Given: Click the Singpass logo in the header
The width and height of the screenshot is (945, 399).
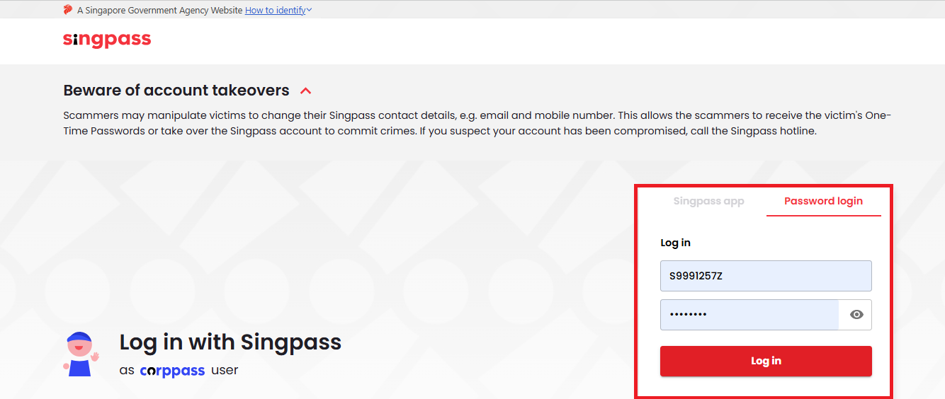Looking at the screenshot, I should coord(107,40).
